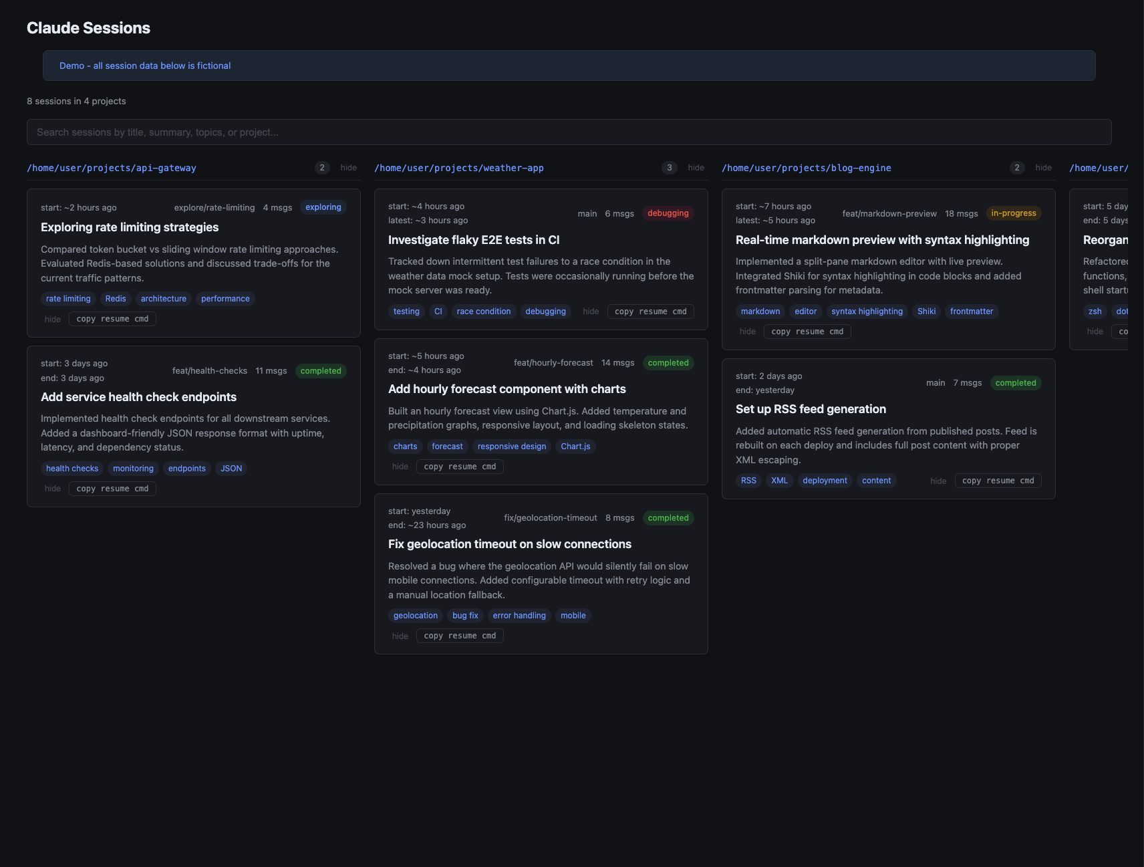The width and height of the screenshot is (1144, 867).
Task: Hide the hourly forecast session
Action: pyautogui.click(x=400, y=467)
